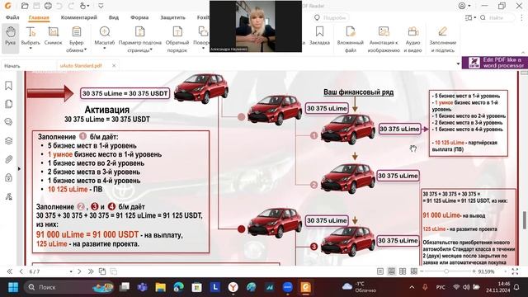Switch to the Комментарий ribbon tab
The image size is (528, 297).
[x=79, y=17]
